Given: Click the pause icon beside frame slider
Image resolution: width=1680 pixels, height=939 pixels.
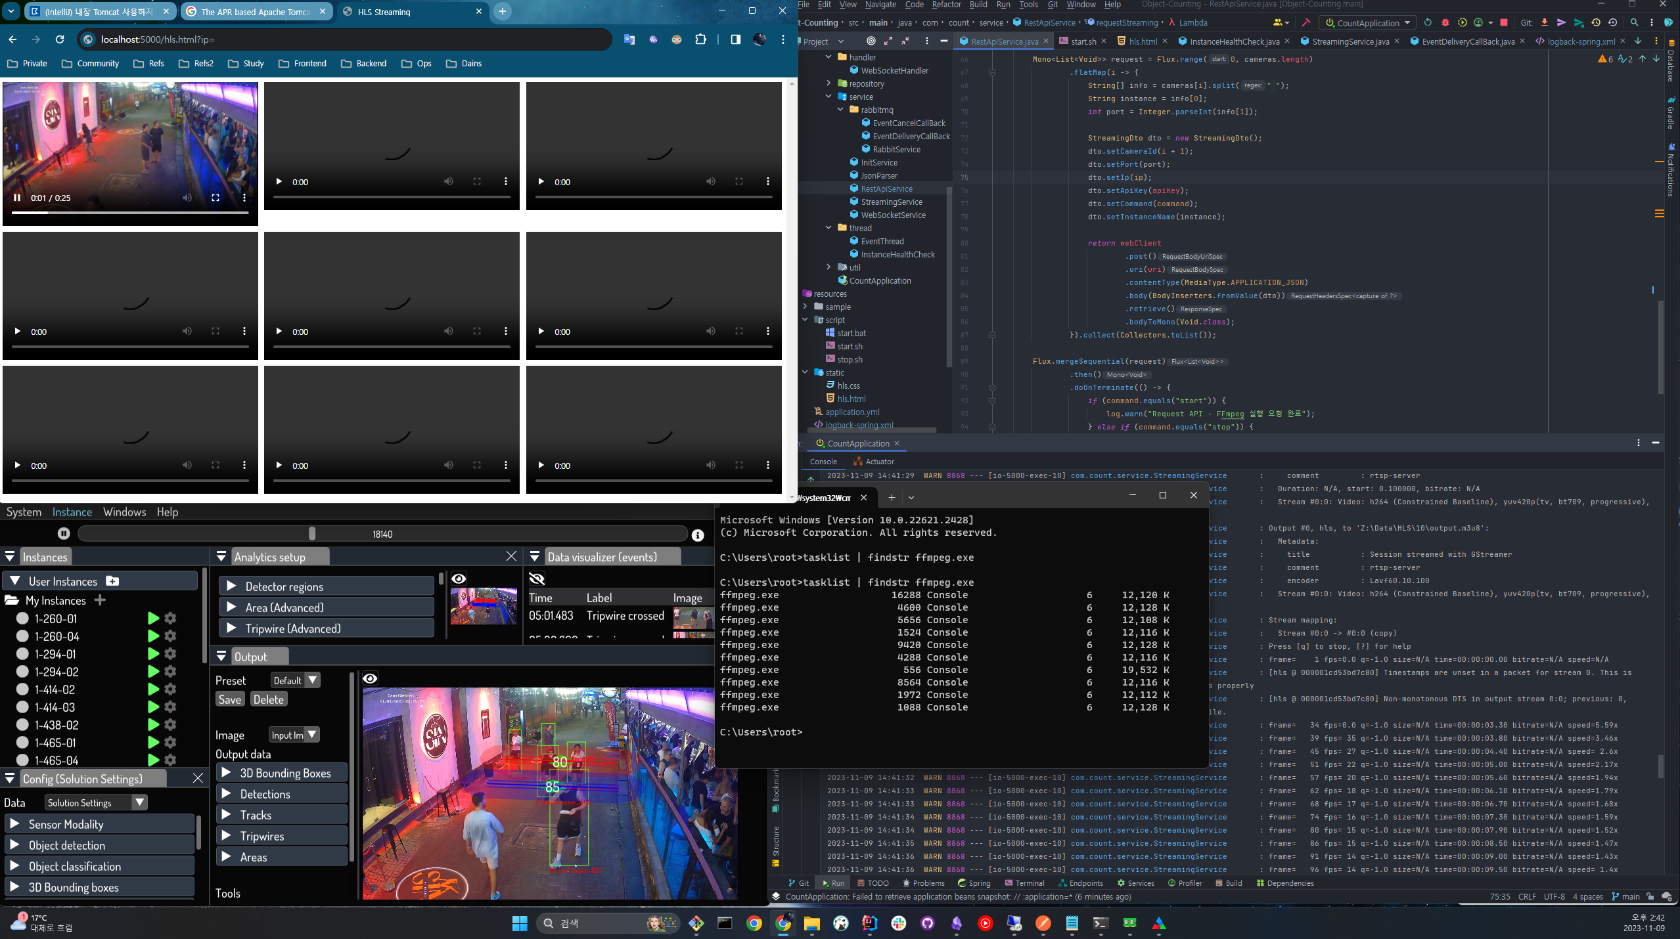Looking at the screenshot, I should (64, 534).
